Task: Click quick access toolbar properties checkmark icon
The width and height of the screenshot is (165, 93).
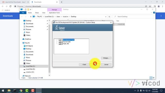Action: click(25, 10)
